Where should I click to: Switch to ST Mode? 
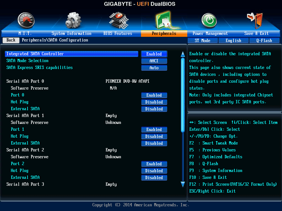[202, 41]
